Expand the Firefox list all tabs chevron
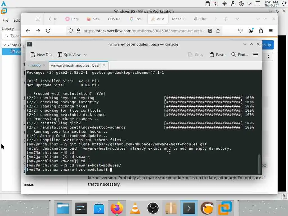 click(237, 19)
